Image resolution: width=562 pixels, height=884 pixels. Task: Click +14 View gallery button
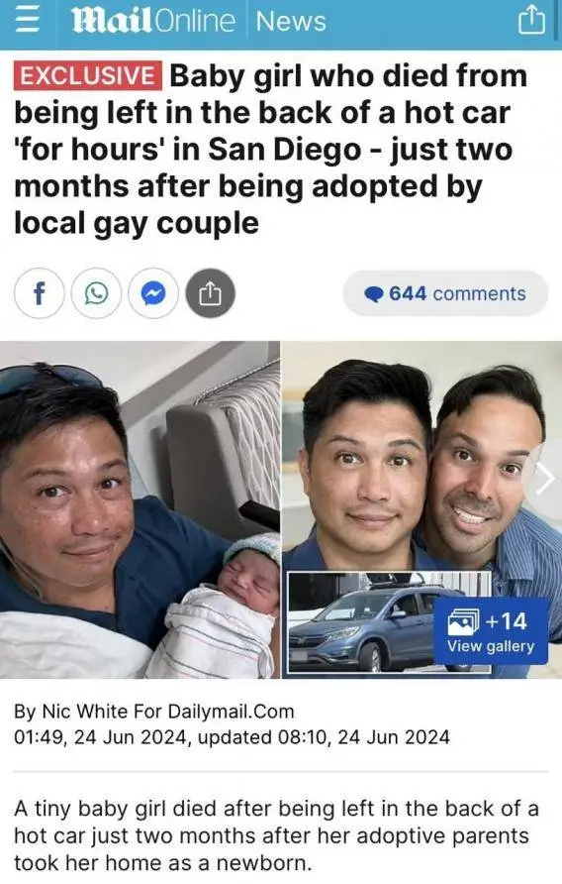pyautogui.click(x=491, y=631)
